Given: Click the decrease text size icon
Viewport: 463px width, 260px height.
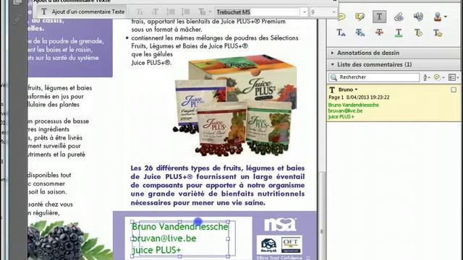Looking at the screenshot, I should (x=140, y=12).
